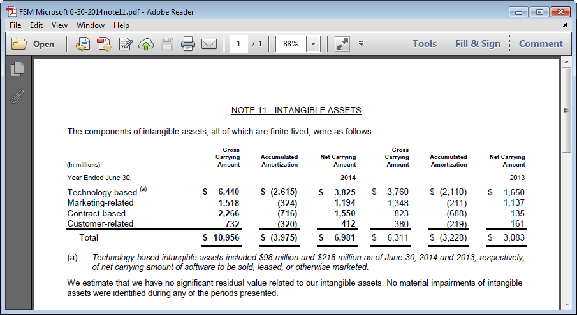Click the "Total" row label

[89, 237]
